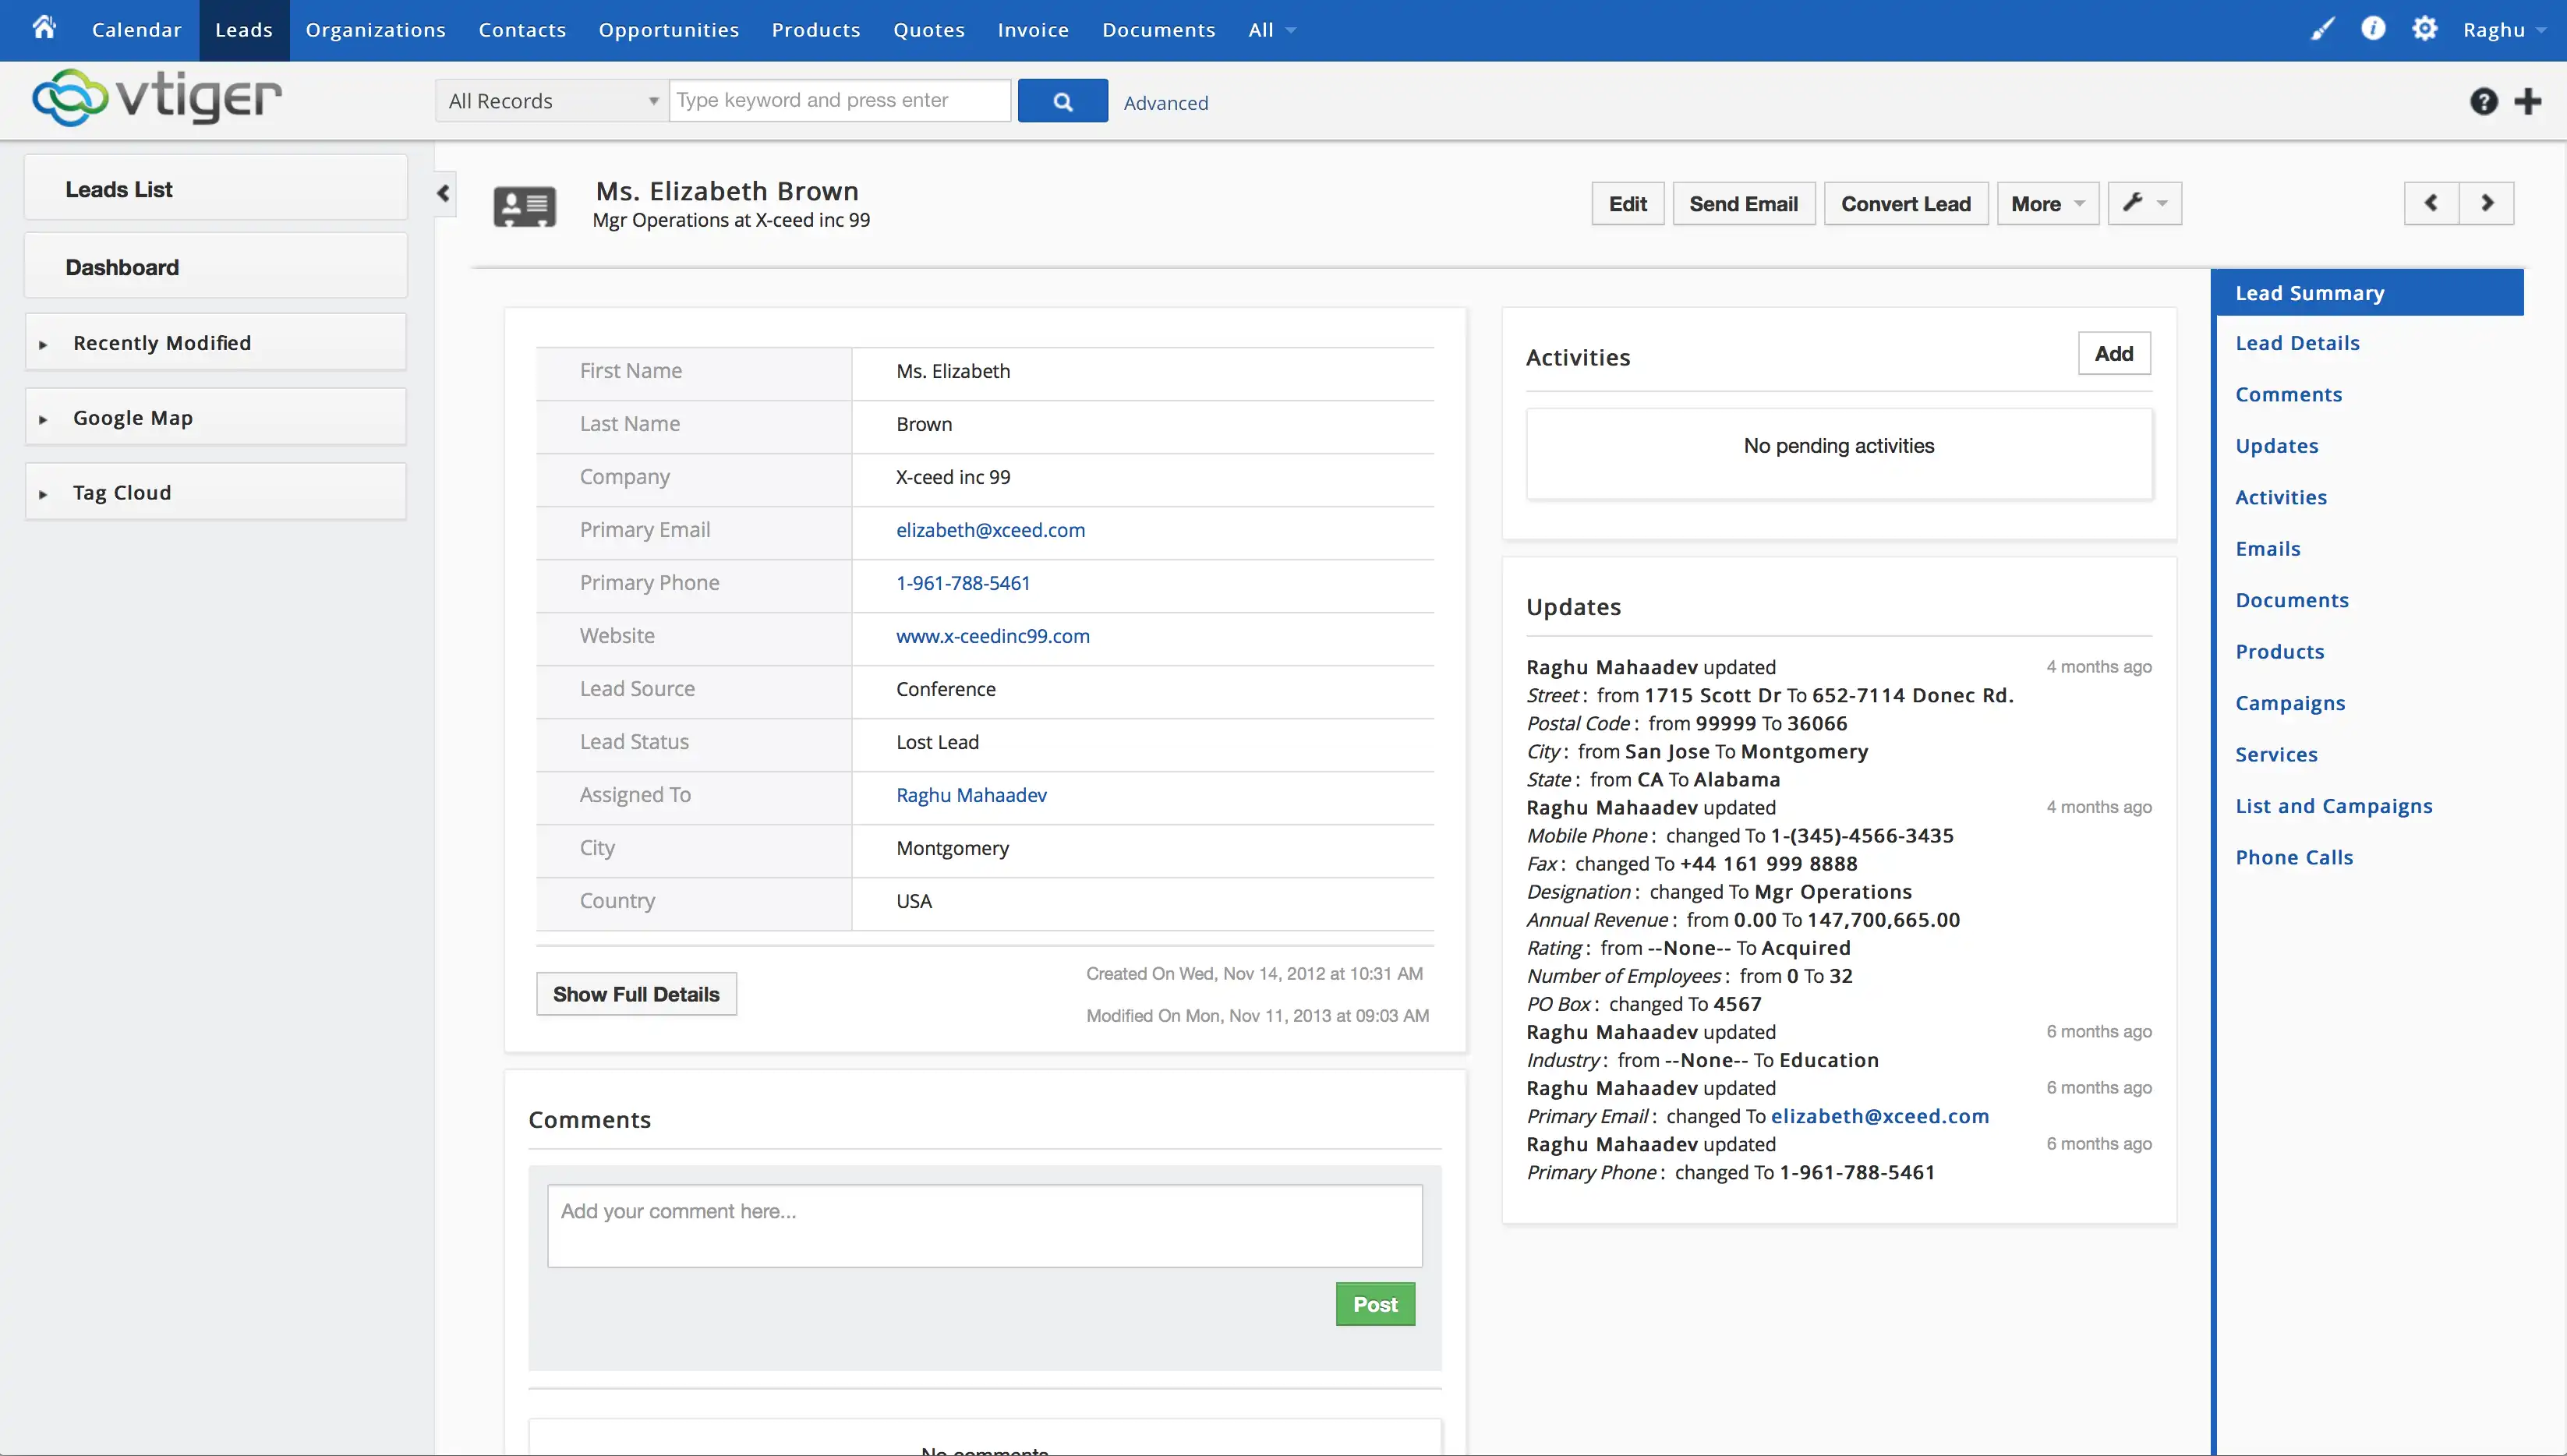Click the next record arrow icon
2567x1456 pixels.
[2487, 203]
